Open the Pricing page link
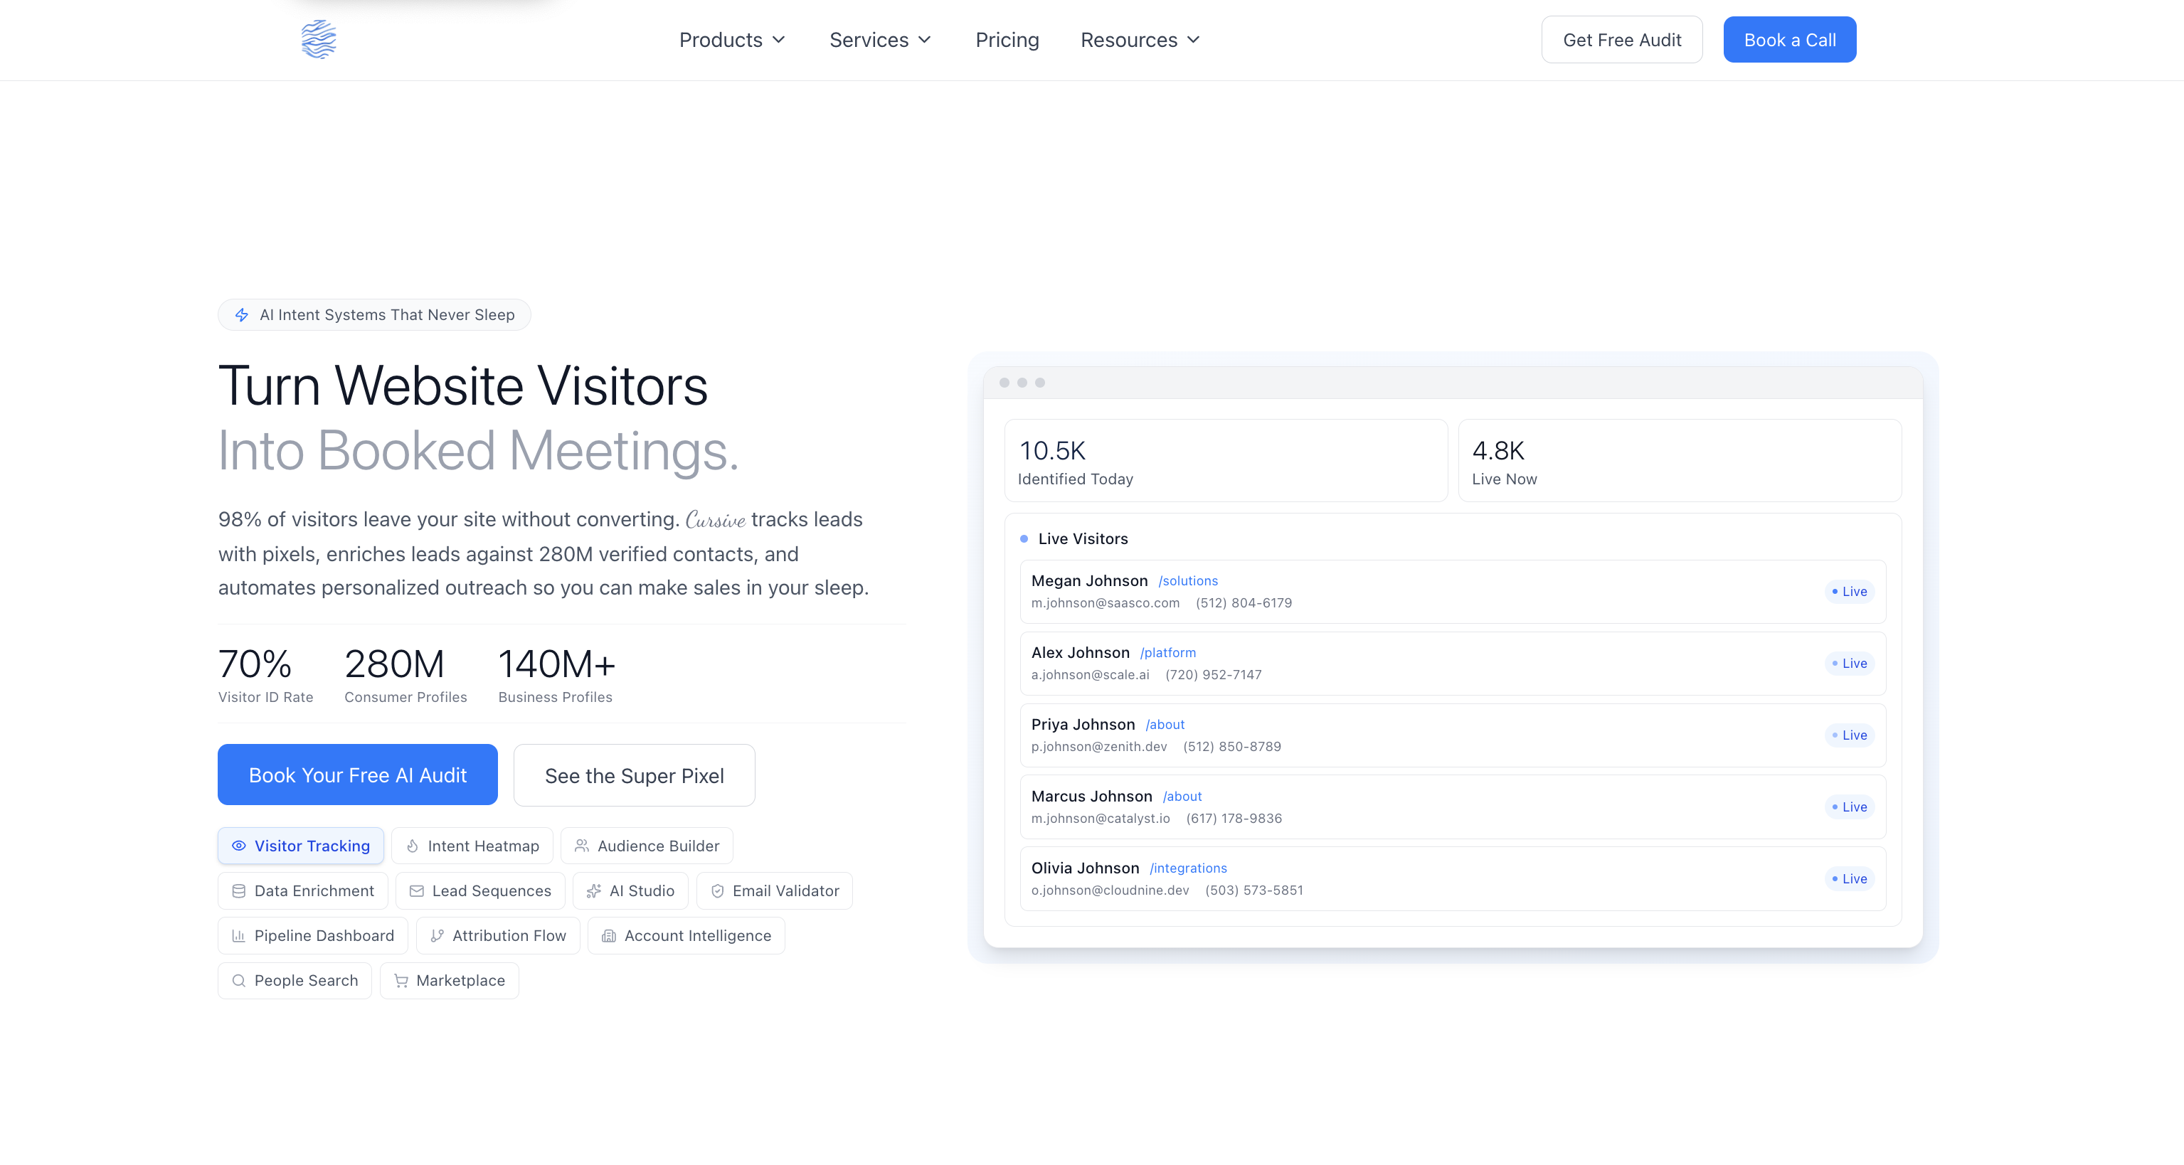This screenshot has width=2184, height=1165. [1007, 40]
